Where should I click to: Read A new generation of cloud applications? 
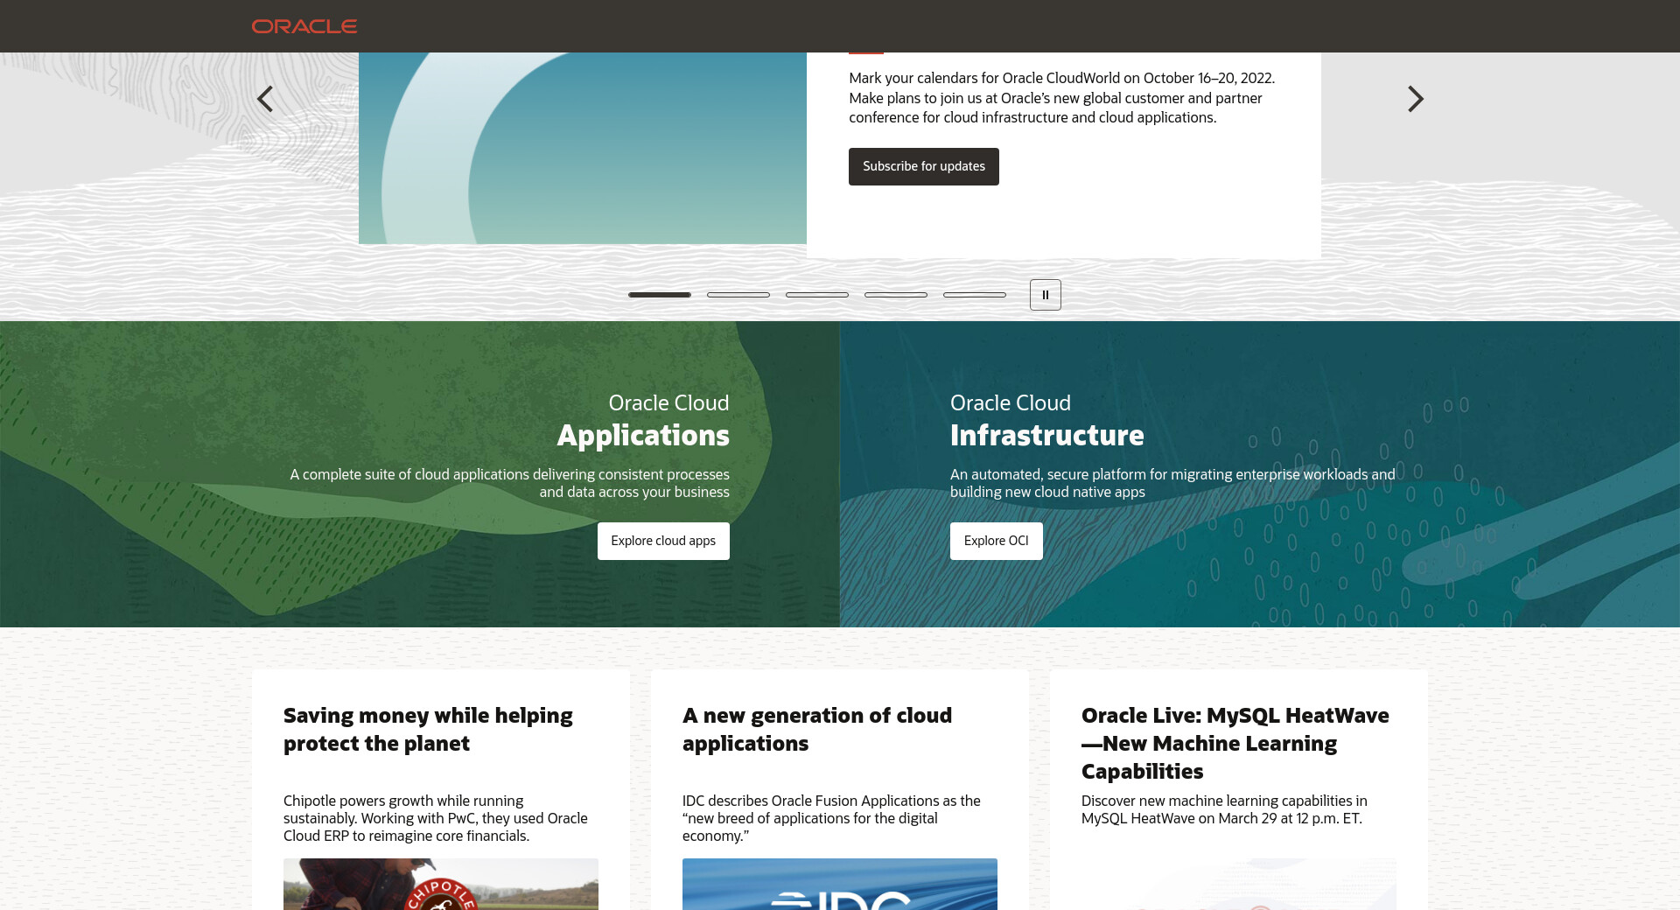(816, 729)
